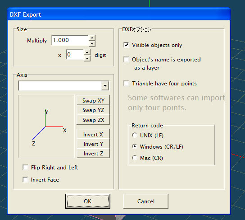Click the Swap XY button
This screenshot has height=220, width=245.
click(x=93, y=100)
